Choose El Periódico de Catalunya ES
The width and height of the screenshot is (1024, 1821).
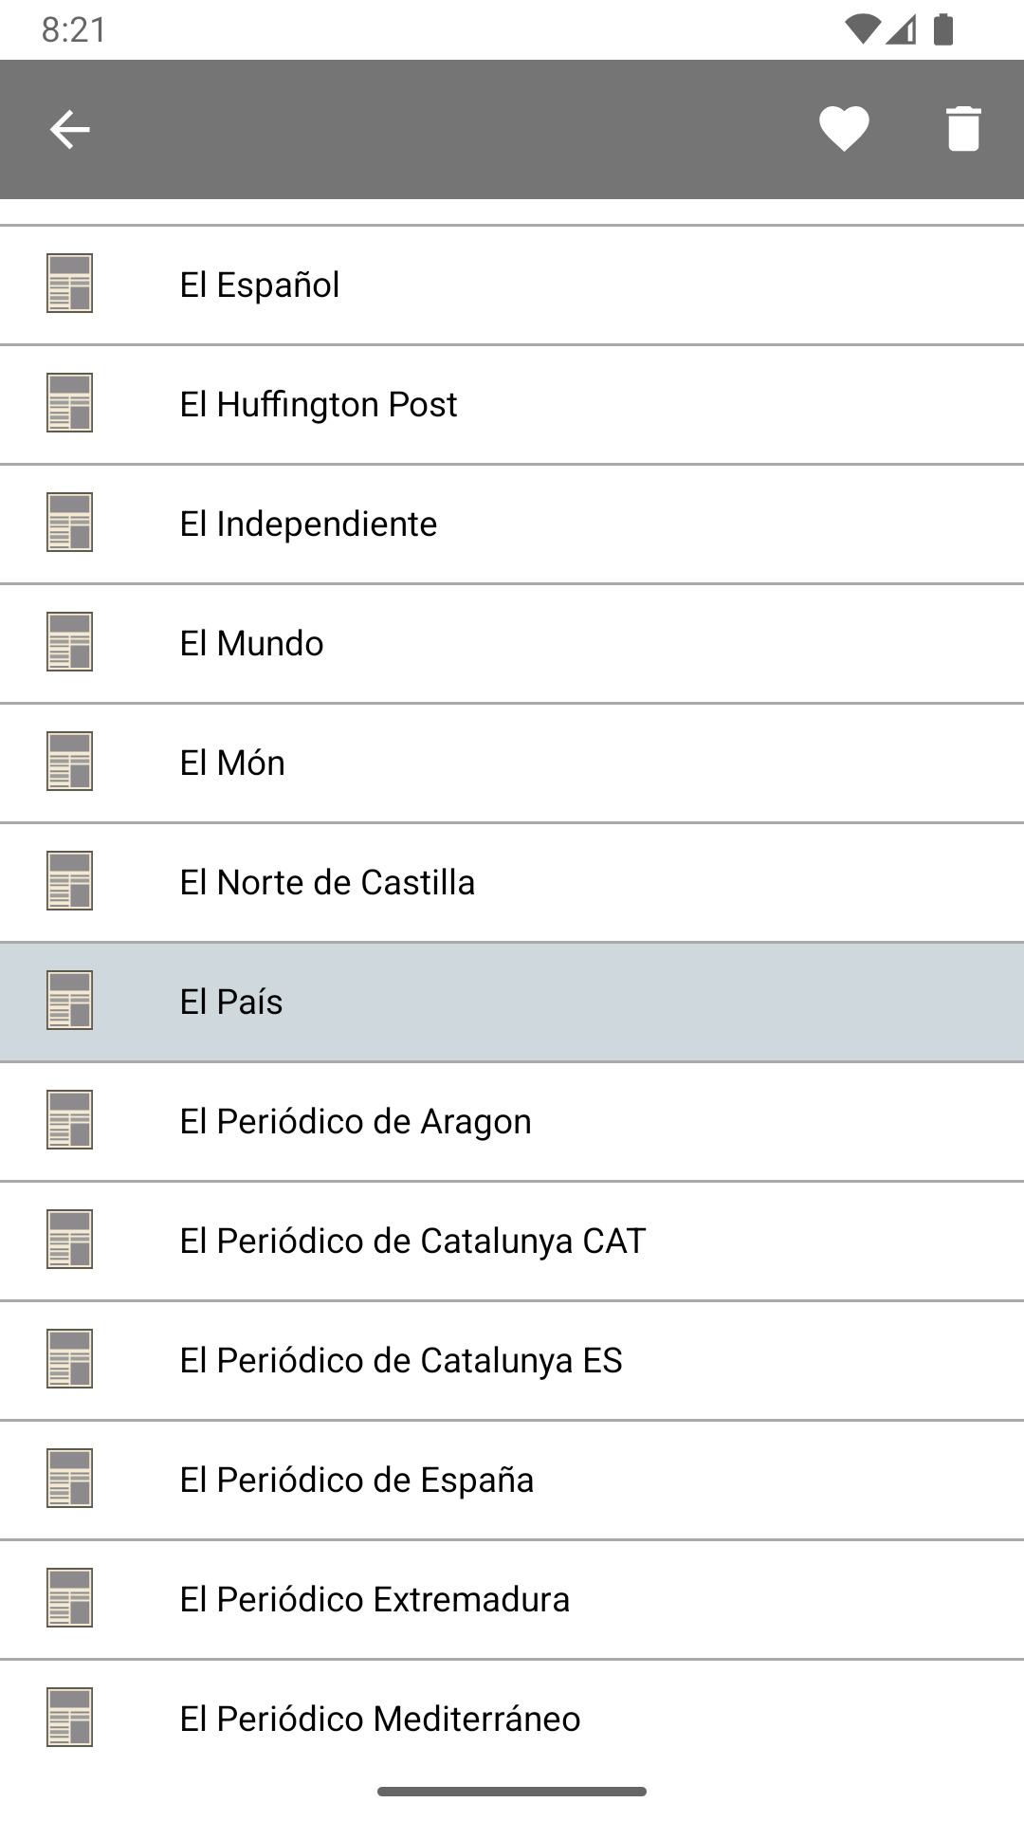tap(401, 1360)
